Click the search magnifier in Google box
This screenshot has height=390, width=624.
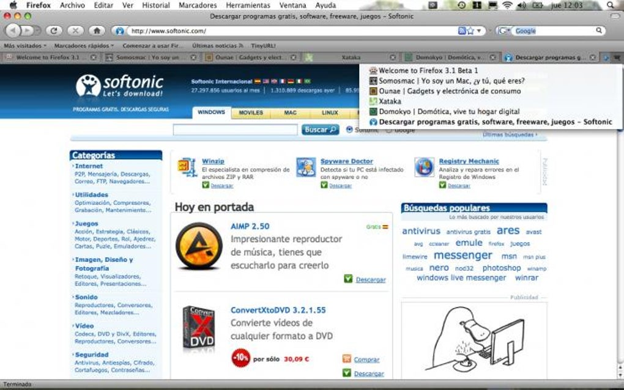point(598,31)
